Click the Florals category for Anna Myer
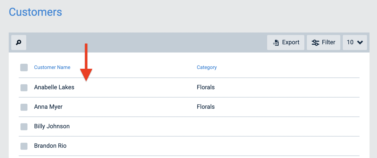Image resolution: width=377 pixels, height=158 pixels. pos(206,107)
